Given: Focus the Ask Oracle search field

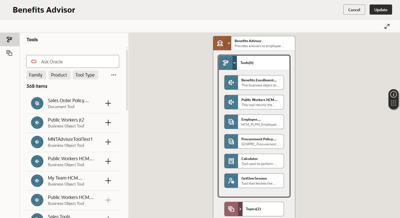Looking at the screenshot, I should 73,61.
